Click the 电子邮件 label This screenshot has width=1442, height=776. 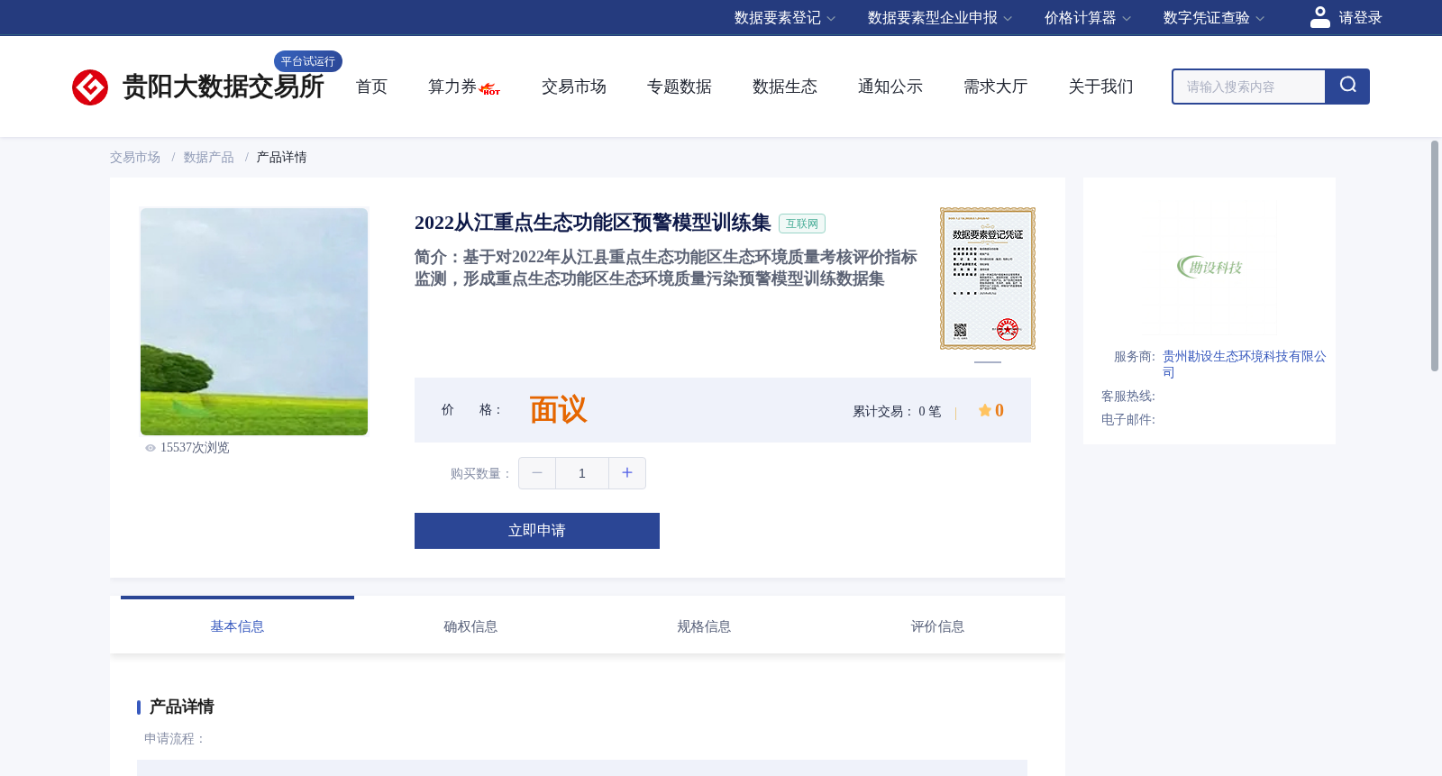coord(1128,420)
